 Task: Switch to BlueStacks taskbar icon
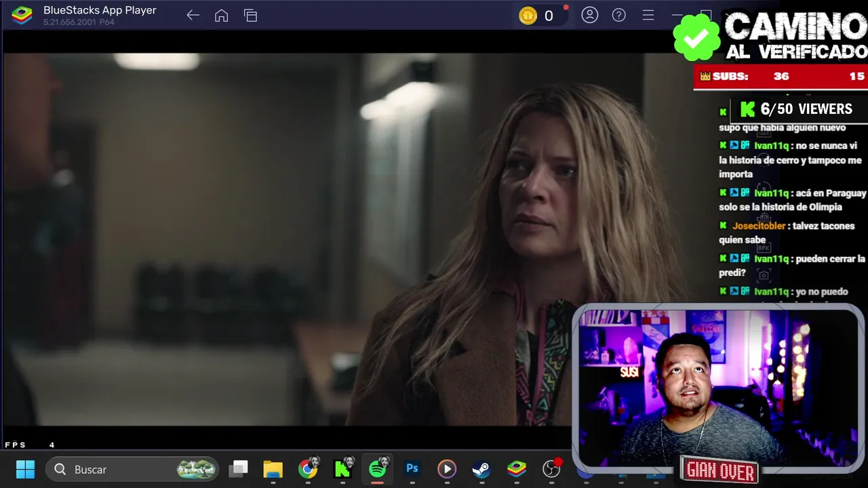click(517, 469)
